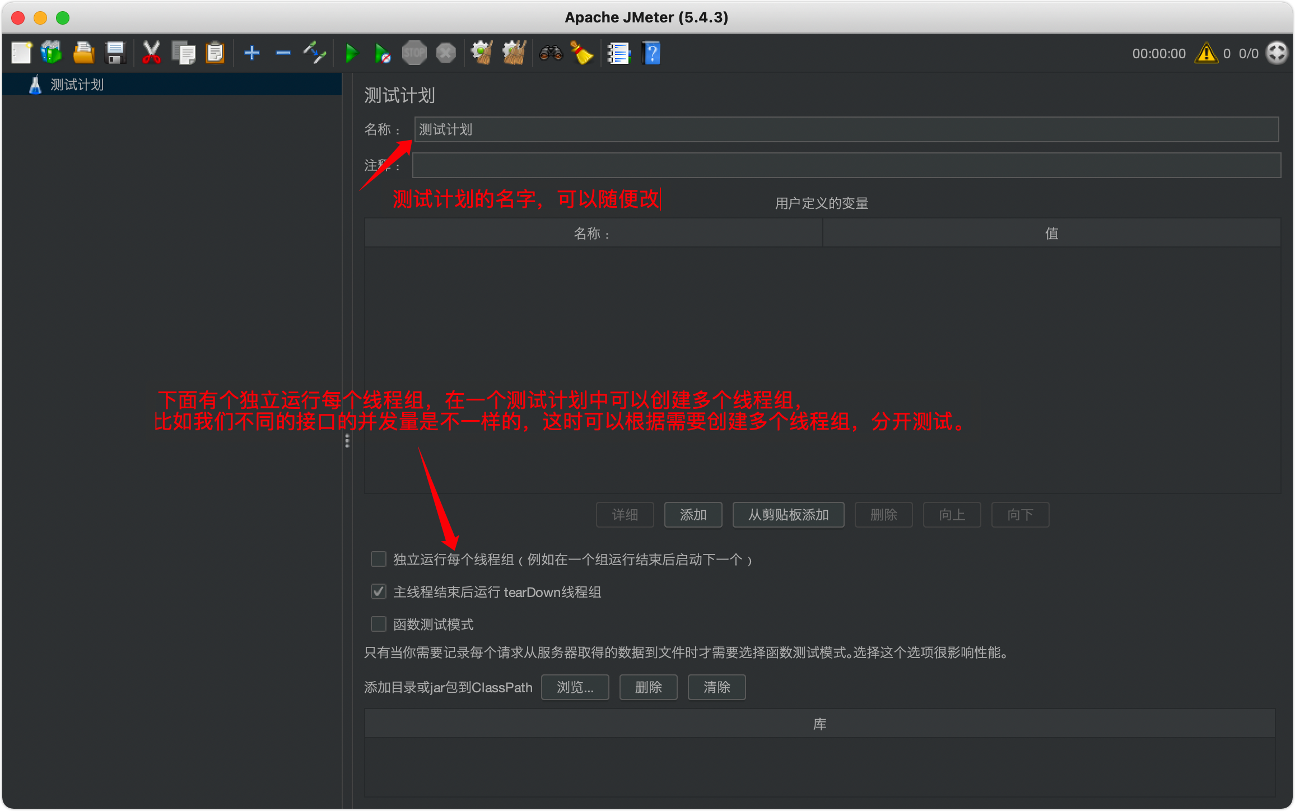Click the 名称 column header in variables table

[593, 233]
